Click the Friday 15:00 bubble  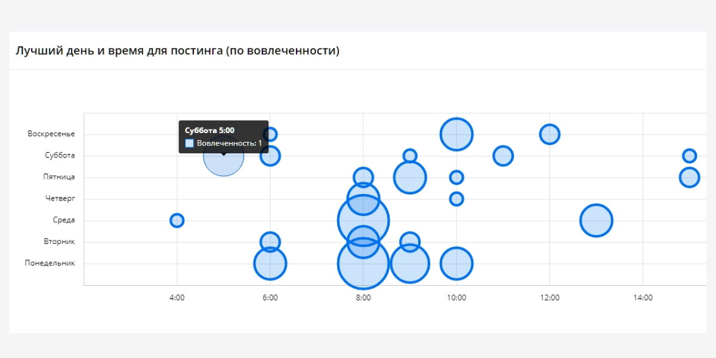[689, 177]
